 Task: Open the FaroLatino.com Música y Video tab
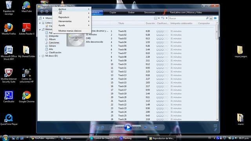click(186, 13)
